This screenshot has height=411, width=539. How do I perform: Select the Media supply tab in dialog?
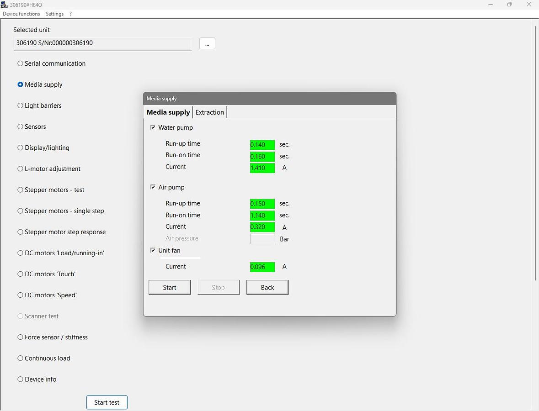(x=168, y=112)
